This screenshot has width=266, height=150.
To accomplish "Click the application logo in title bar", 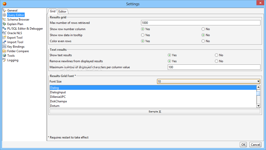I will pos(5,4).
